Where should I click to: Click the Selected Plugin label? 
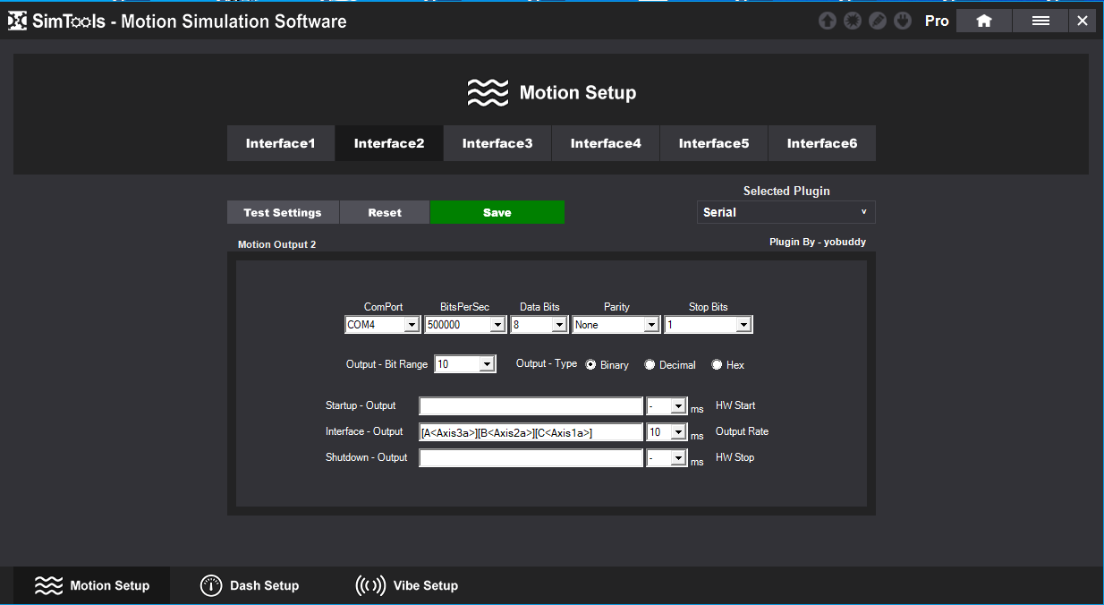click(x=786, y=191)
